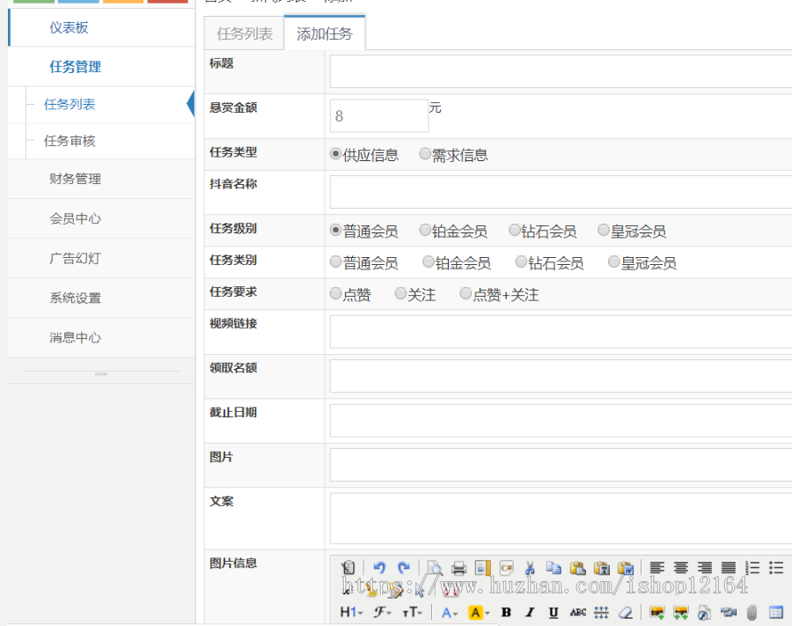Choose 普通会员 in the 任务类别 row

point(336,261)
